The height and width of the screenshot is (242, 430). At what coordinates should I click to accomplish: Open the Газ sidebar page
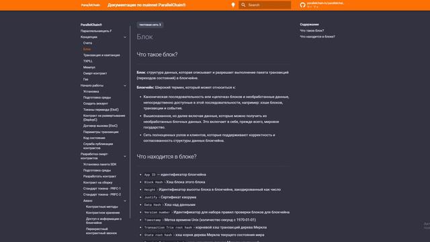click(85, 79)
